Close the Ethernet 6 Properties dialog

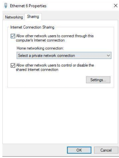[x=116, y=6]
